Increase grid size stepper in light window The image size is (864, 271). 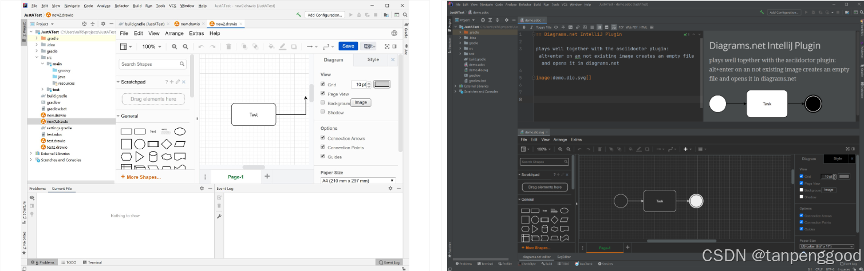(x=369, y=82)
